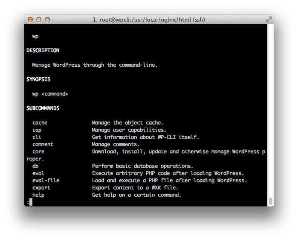Viewport: 298px width, 240px height.
Task: Click 'Manage WordPress through the command-line.' text
Action: [x=95, y=65]
